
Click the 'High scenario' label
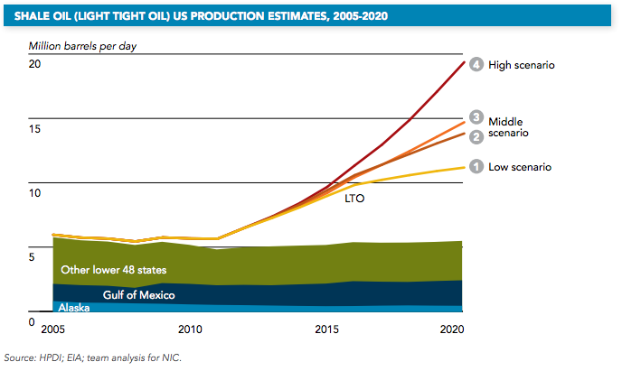522,65
